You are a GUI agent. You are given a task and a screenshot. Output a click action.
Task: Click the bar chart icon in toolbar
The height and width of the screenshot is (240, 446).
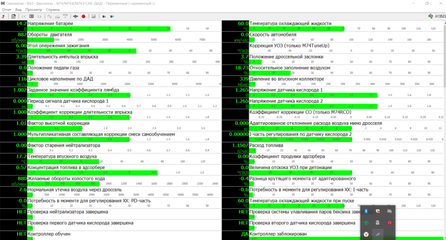[93, 17]
